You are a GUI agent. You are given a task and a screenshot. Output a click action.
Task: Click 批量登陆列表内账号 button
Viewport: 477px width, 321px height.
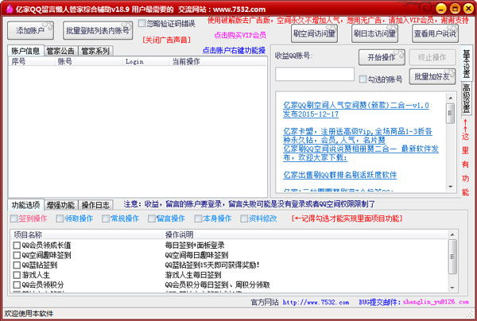point(98,30)
